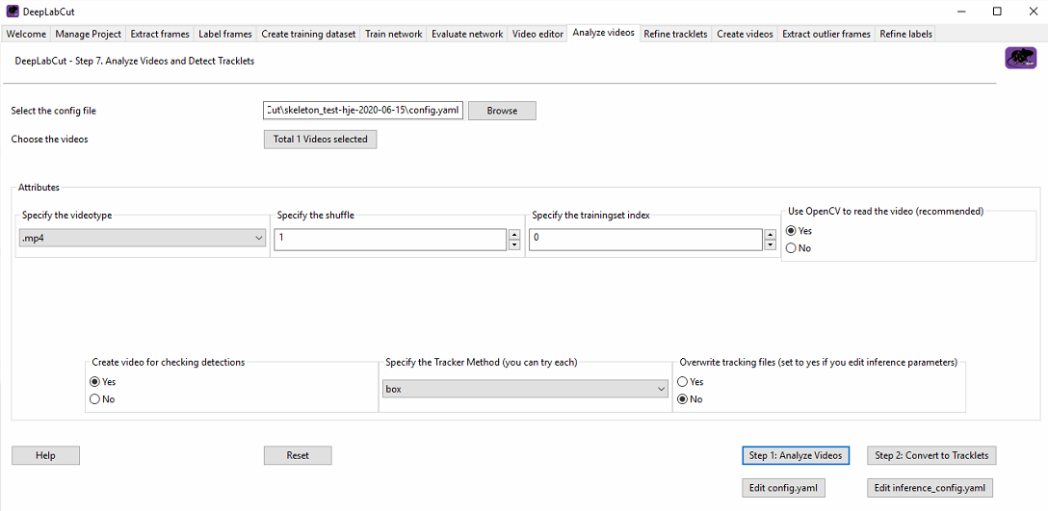Screen dimensions: 1048x511
Task: Click the shuffle value field
Action: (x=390, y=239)
